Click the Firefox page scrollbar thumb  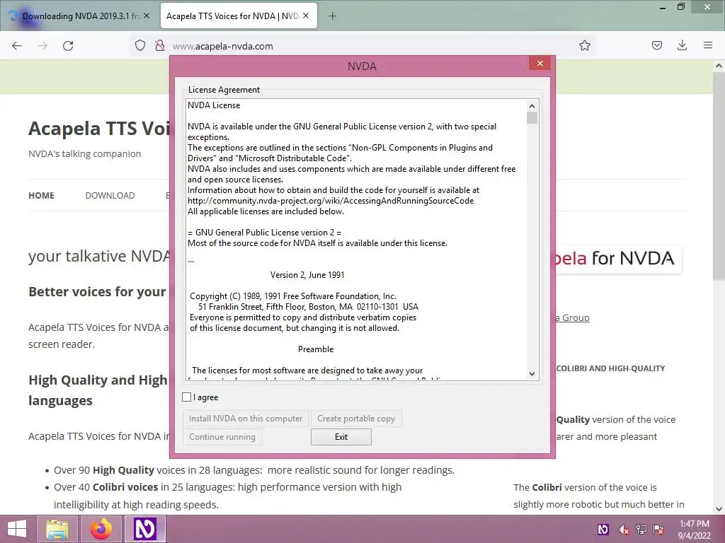coord(719,175)
